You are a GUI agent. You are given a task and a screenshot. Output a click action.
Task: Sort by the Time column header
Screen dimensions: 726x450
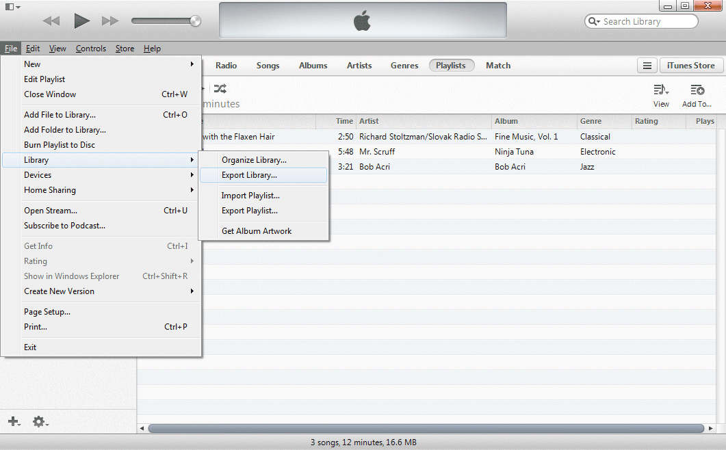(336, 121)
